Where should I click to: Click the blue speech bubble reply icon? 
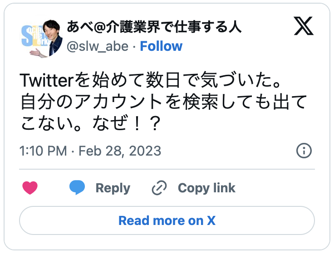pos(77,188)
